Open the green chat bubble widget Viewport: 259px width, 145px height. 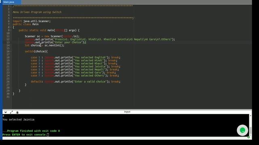(x=242, y=130)
